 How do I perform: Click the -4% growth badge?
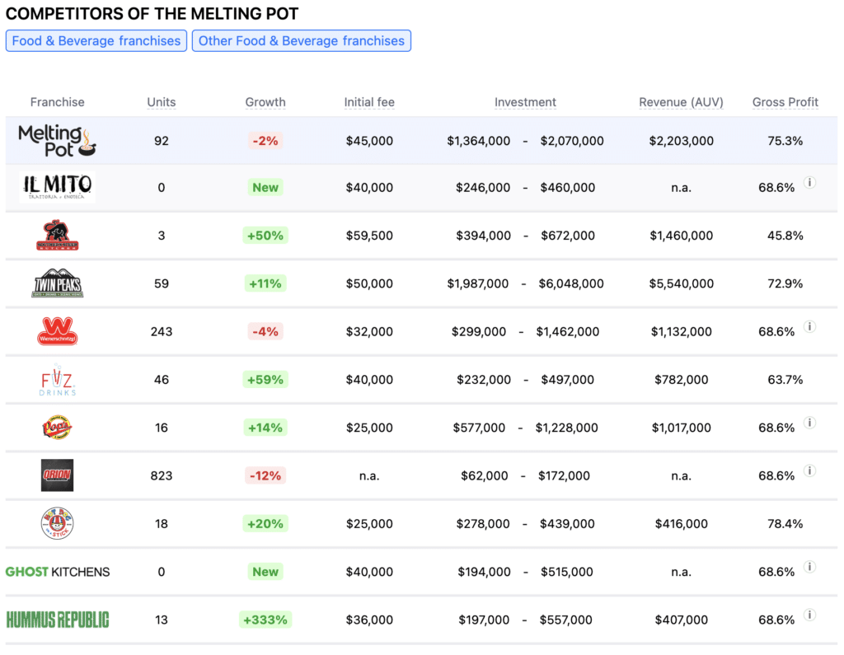pyautogui.click(x=265, y=331)
